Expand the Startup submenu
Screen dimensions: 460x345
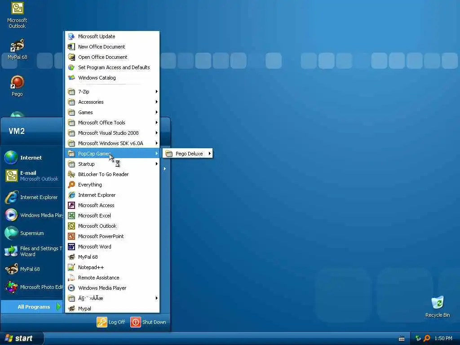[x=113, y=164]
